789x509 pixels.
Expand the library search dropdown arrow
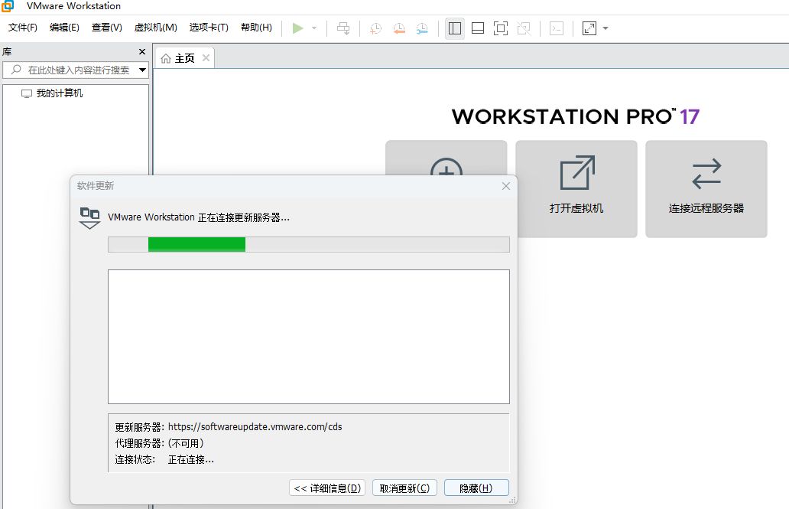click(x=142, y=70)
